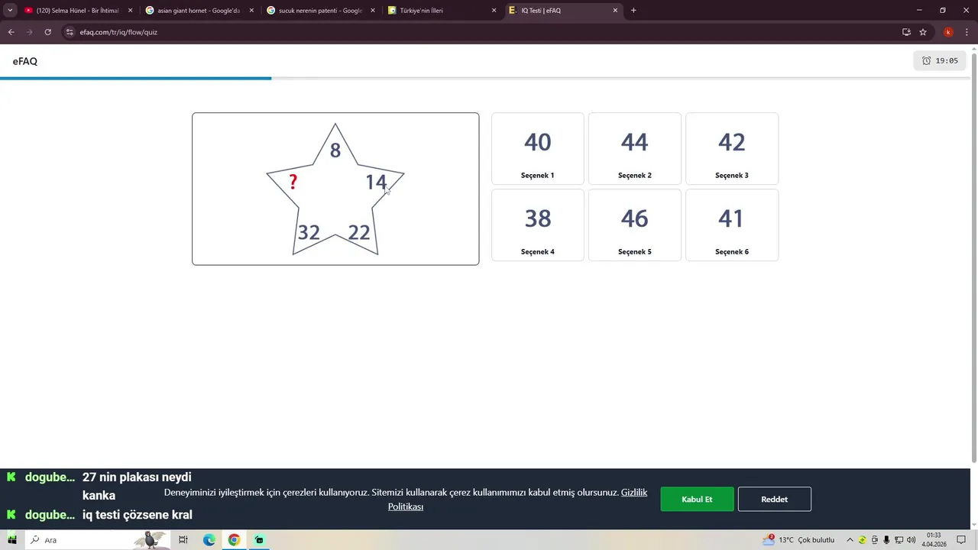Open the weather widget 13°C Çok bulutlu
Image resolution: width=978 pixels, height=550 pixels.
point(798,540)
